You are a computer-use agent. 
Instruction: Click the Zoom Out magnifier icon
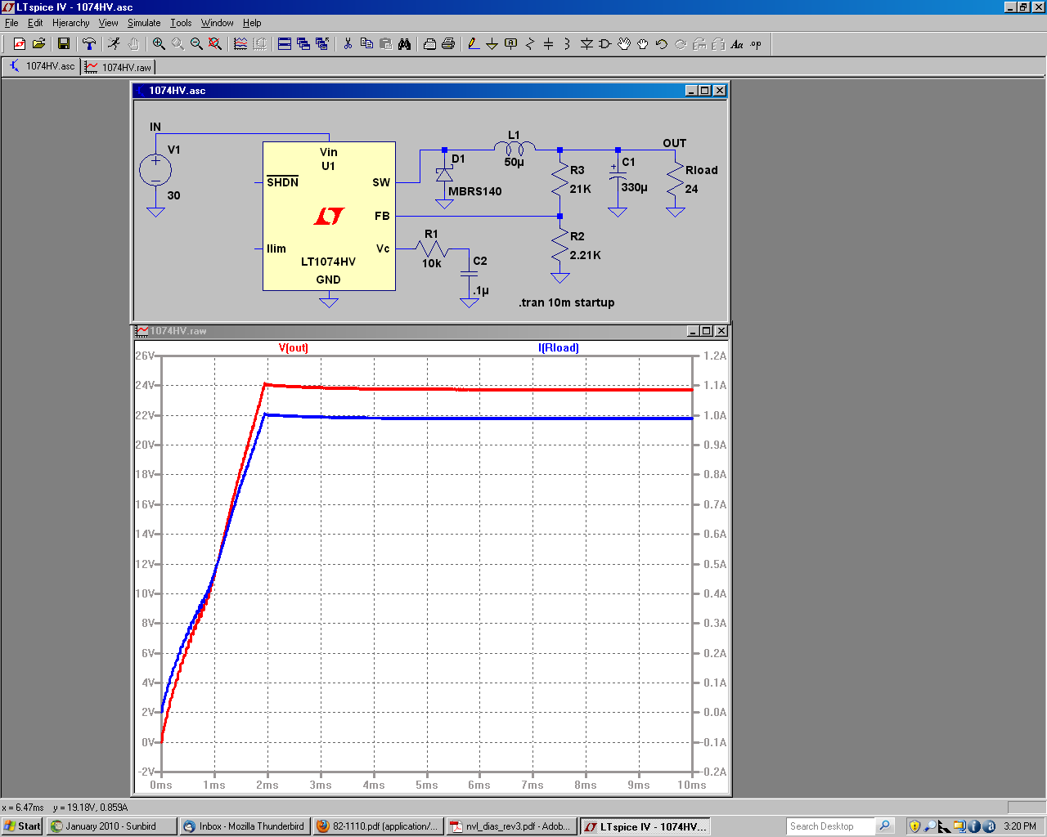coord(196,44)
